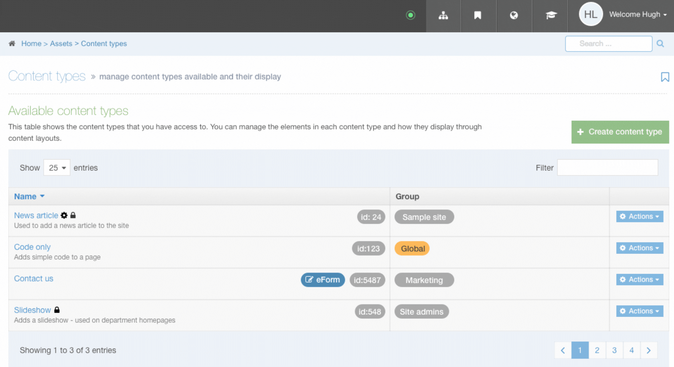Click into the Filter input field
Image resolution: width=674 pixels, height=367 pixels.
[607, 168]
